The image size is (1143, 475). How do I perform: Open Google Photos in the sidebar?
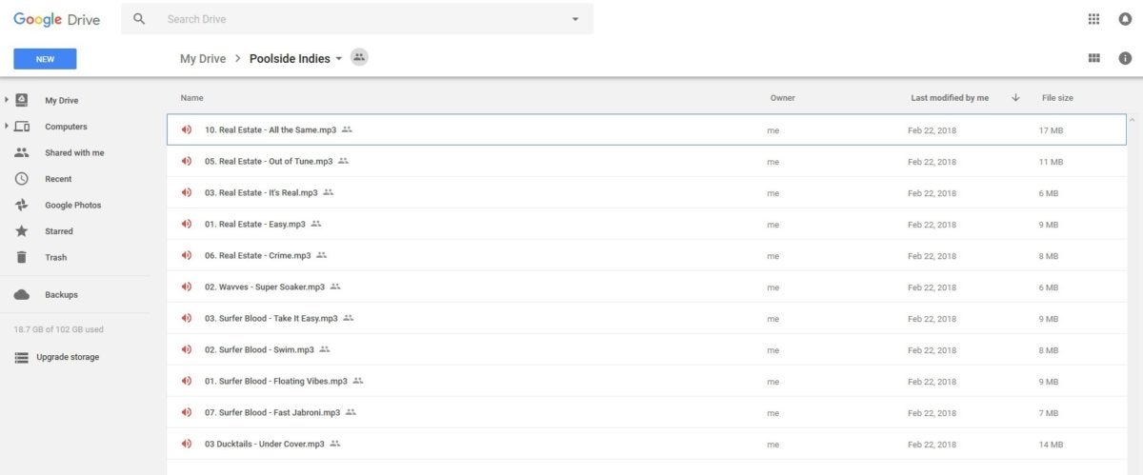[72, 205]
